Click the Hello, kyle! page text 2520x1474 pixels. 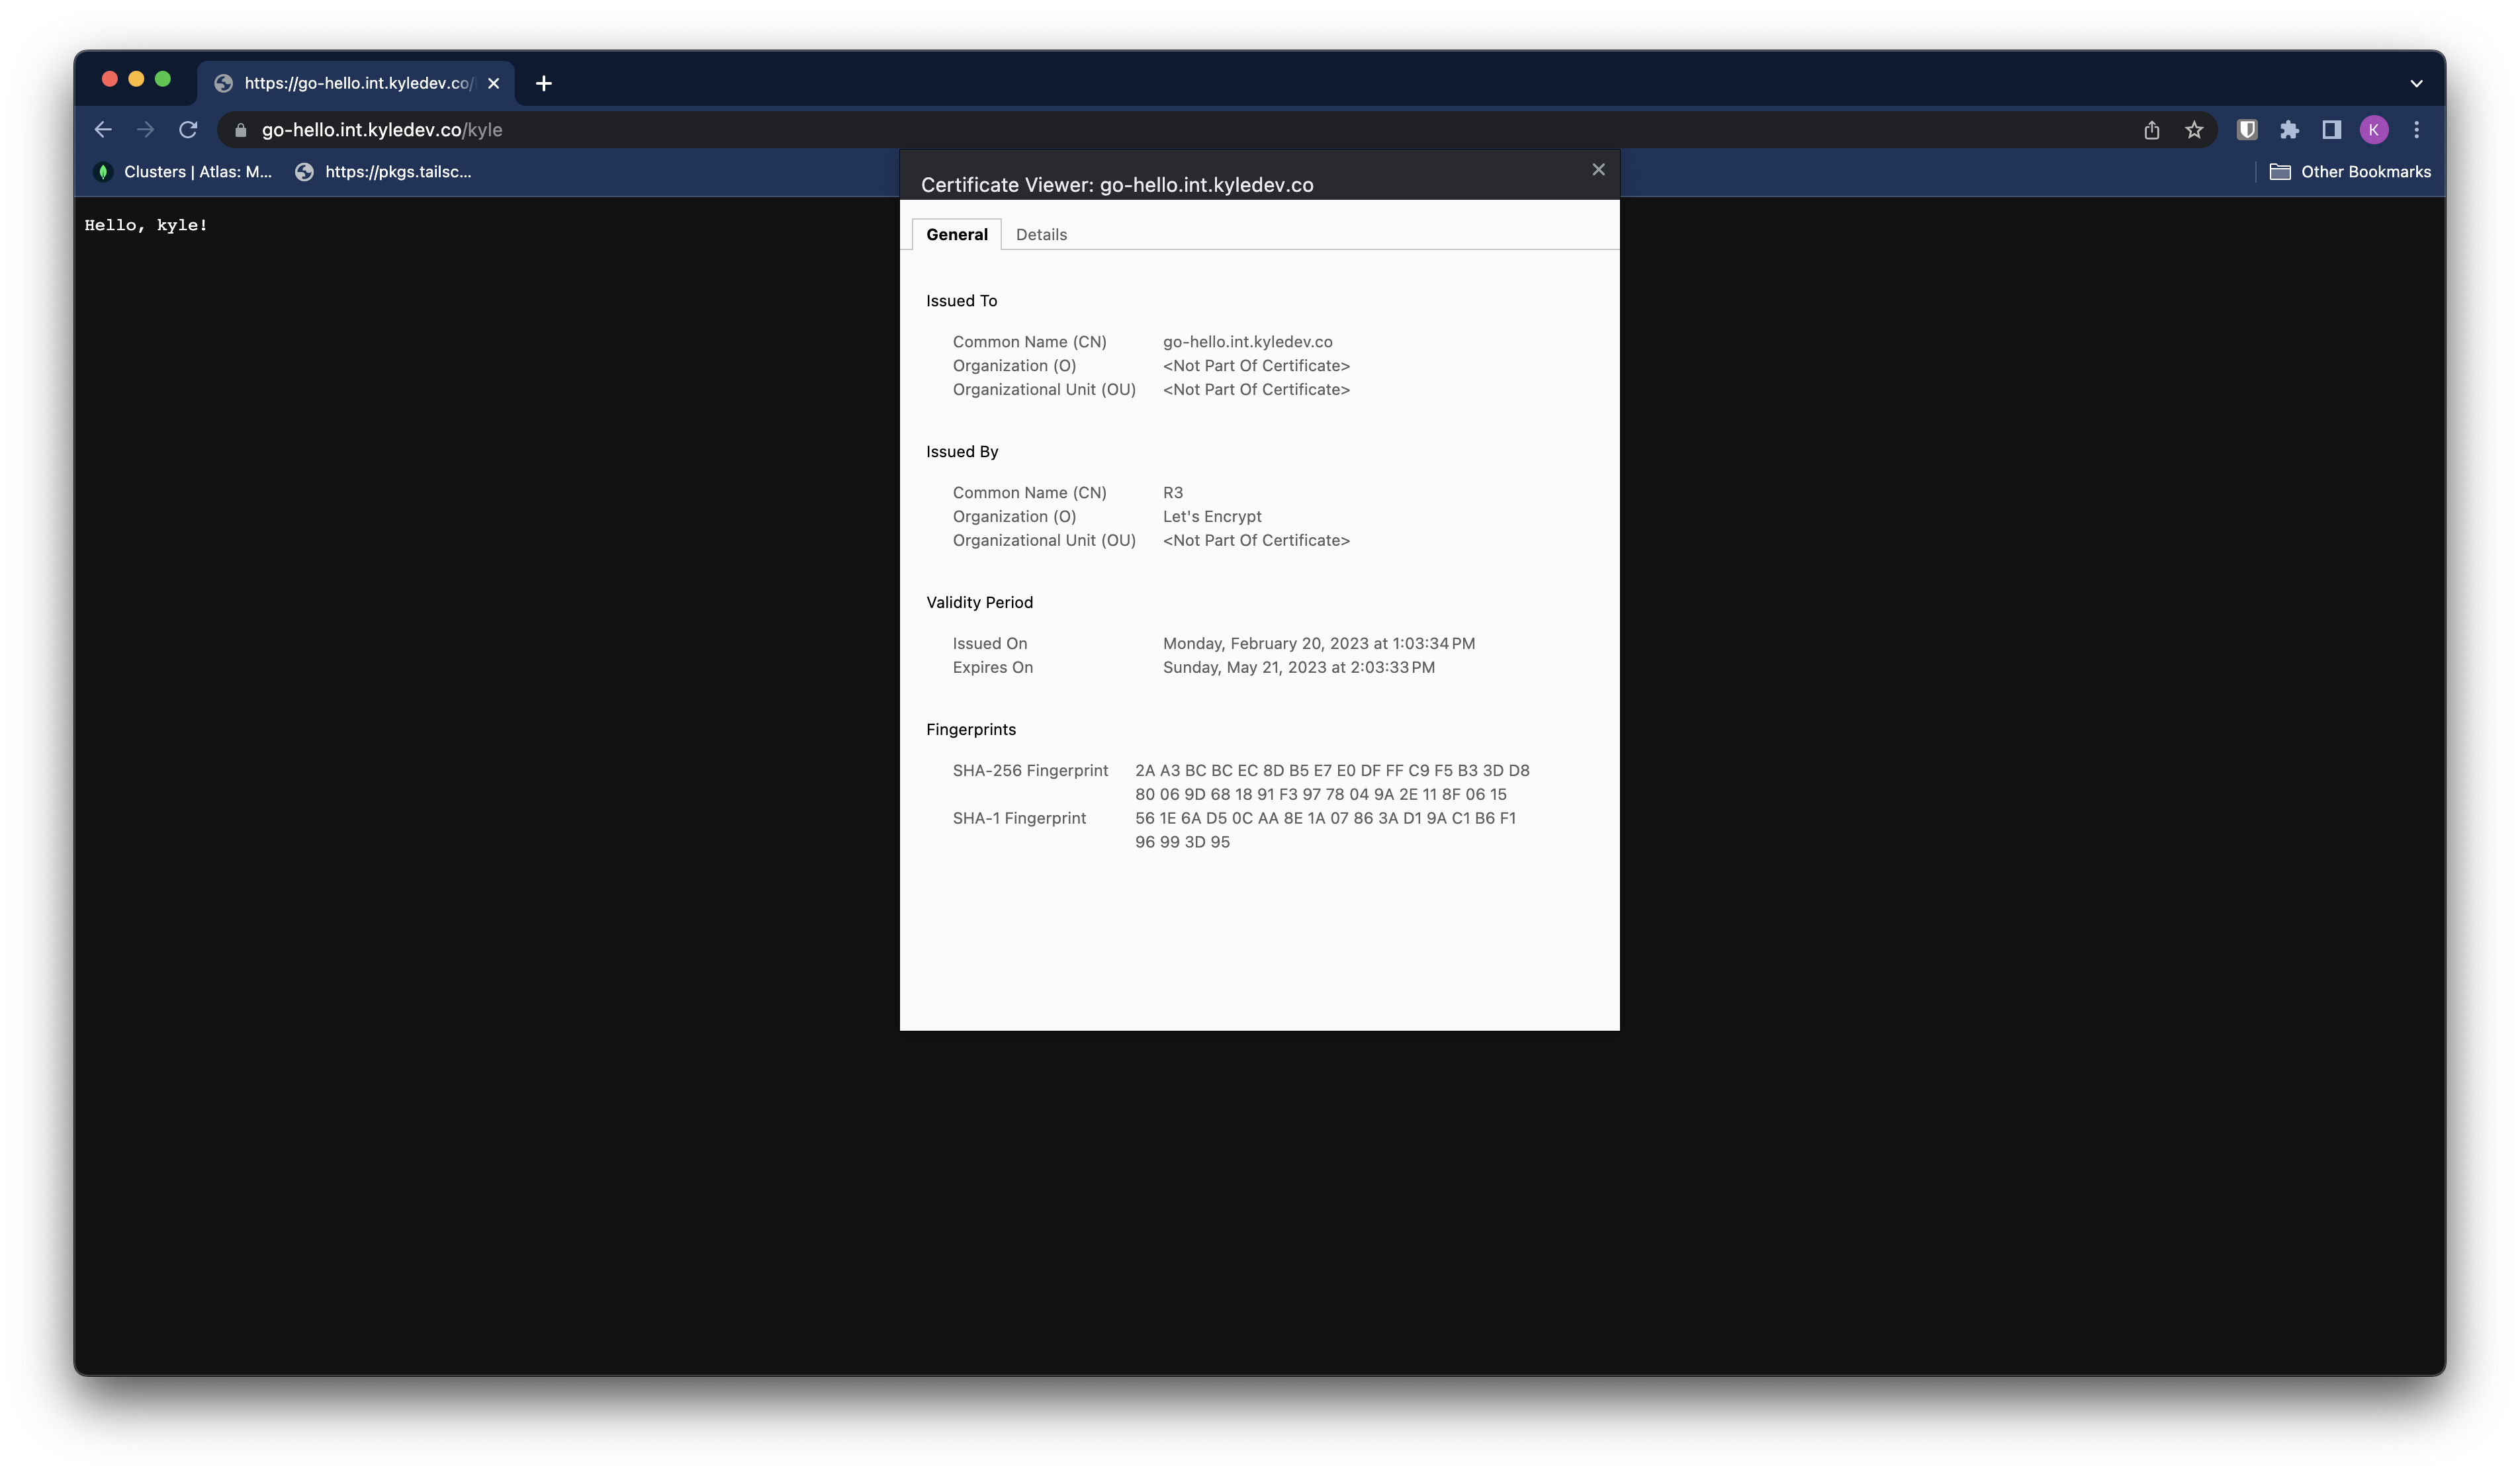click(x=146, y=225)
